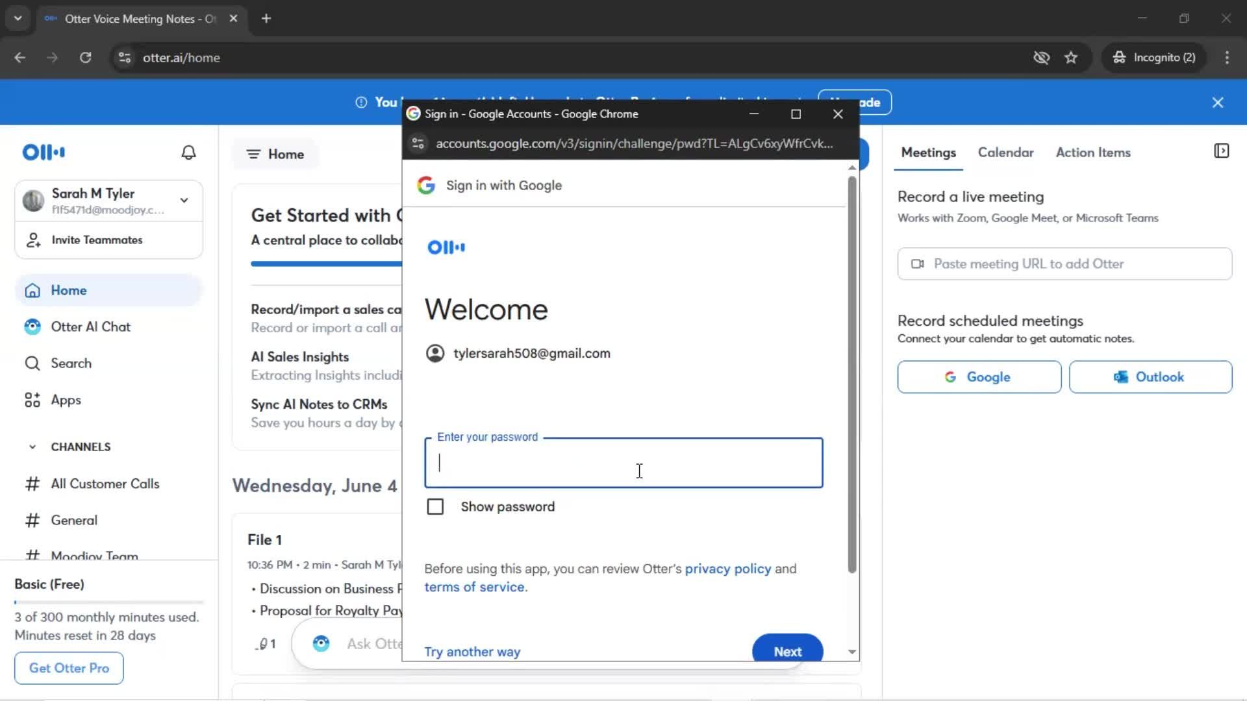The image size is (1247, 701).
Task: Click Invite Teammates
Action: point(97,240)
